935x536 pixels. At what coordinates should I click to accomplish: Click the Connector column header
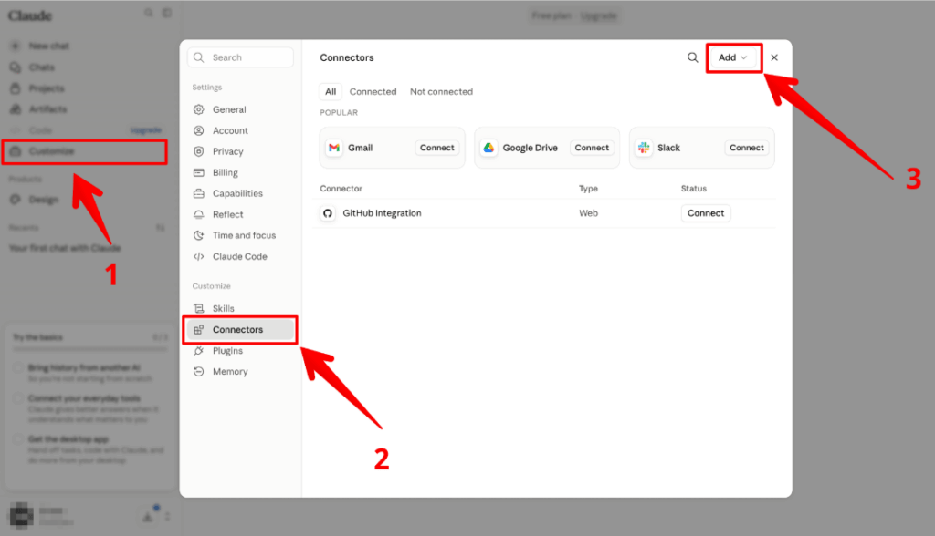[x=341, y=188]
